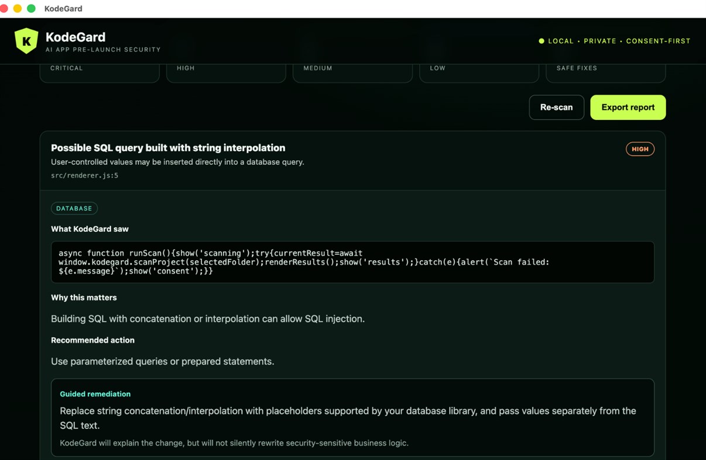This screenshot has width=706, height=460.
Task: Click the green status dot beside LOCAL
Action: [x=542, y=41]
